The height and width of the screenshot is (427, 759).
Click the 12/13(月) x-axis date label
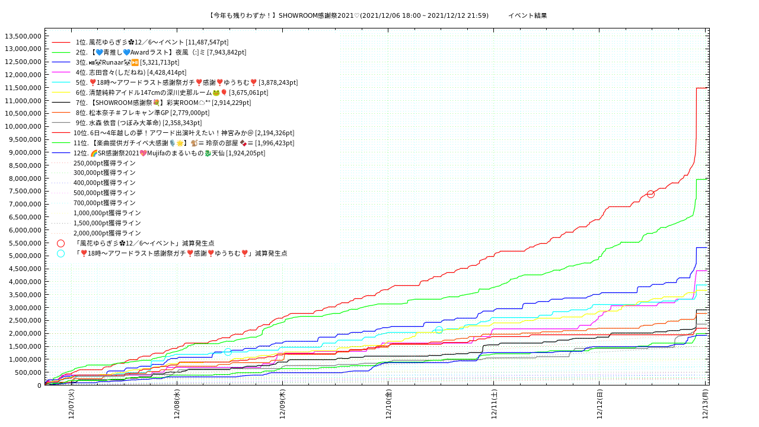point(706,404)
